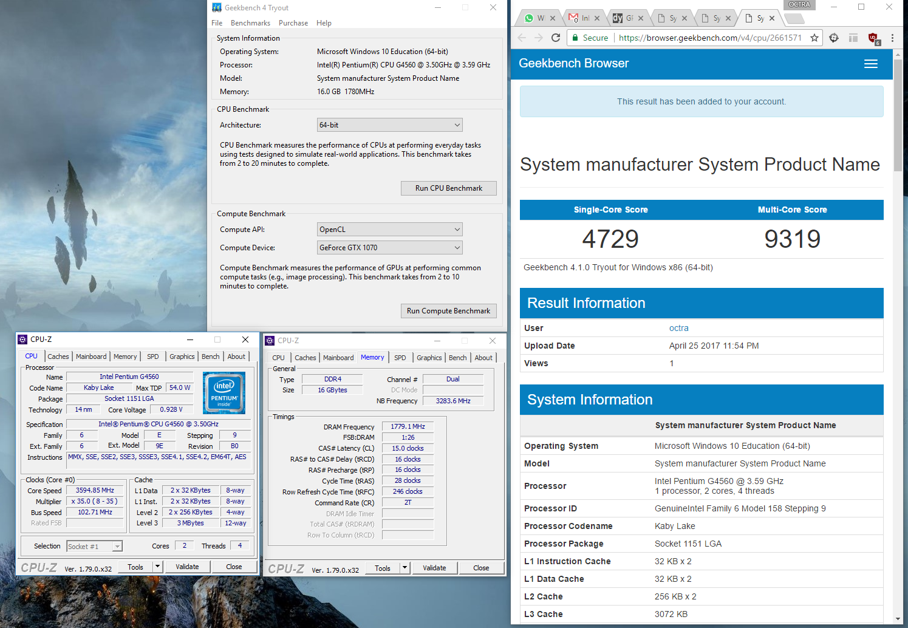Open SPD tab in left CPU-Z
Image resolution: width=908 pixels, height=628 pixels.
pos(153,357)
